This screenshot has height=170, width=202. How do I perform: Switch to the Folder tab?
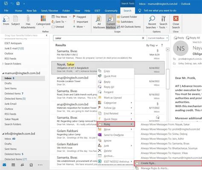tap(66, 11)
